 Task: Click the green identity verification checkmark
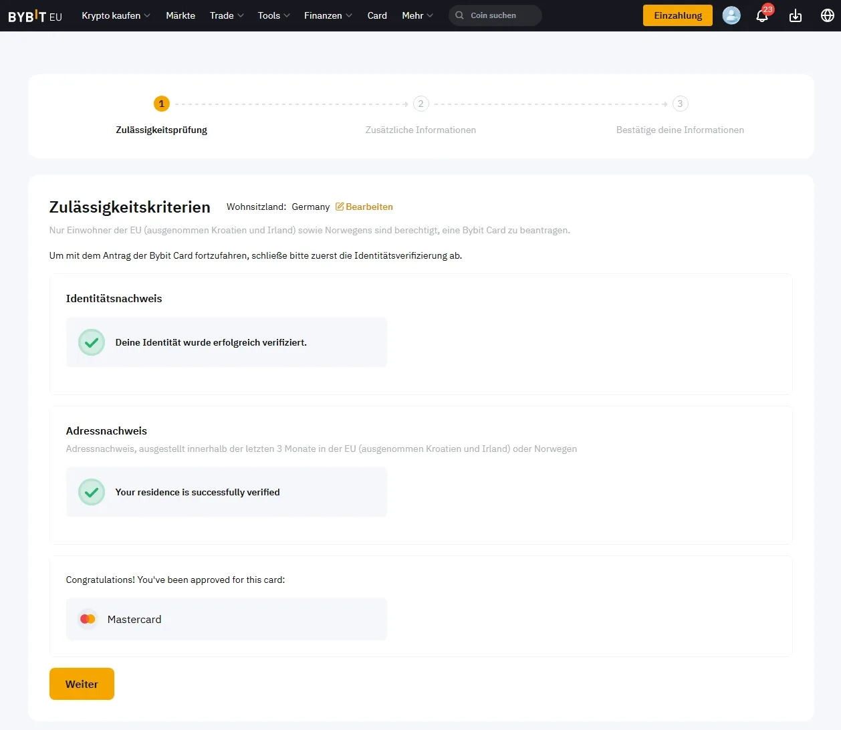91,342
